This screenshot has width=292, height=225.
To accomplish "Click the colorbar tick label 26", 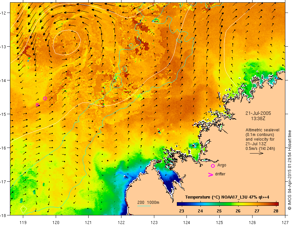I will click(x=238, y=211).
